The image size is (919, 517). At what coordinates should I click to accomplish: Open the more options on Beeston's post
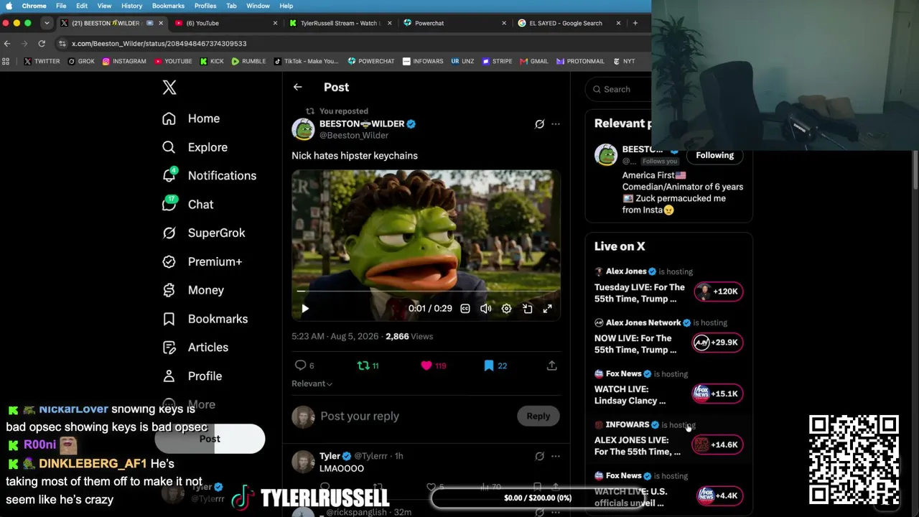click(x=555, y=124)
